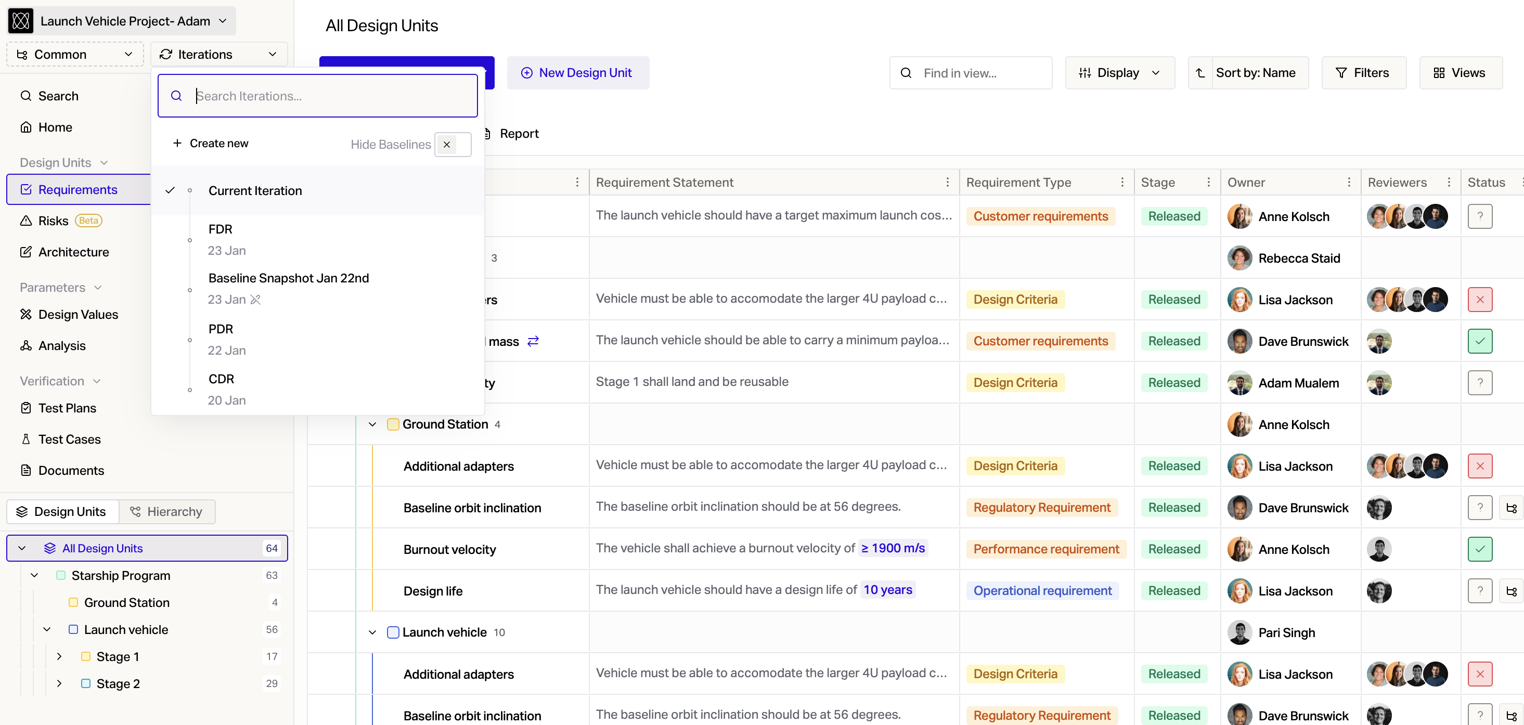Click the Find in view search field
The image size is (1524, 725).
click(971, 73)
